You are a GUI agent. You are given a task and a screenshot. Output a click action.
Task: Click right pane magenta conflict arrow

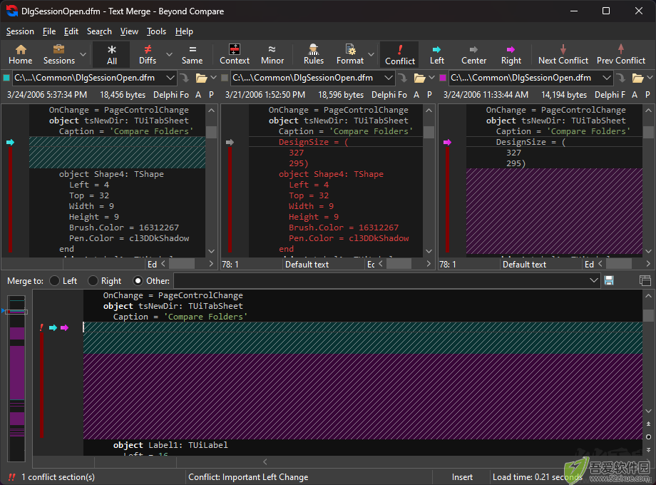click(x=447, y=142)
